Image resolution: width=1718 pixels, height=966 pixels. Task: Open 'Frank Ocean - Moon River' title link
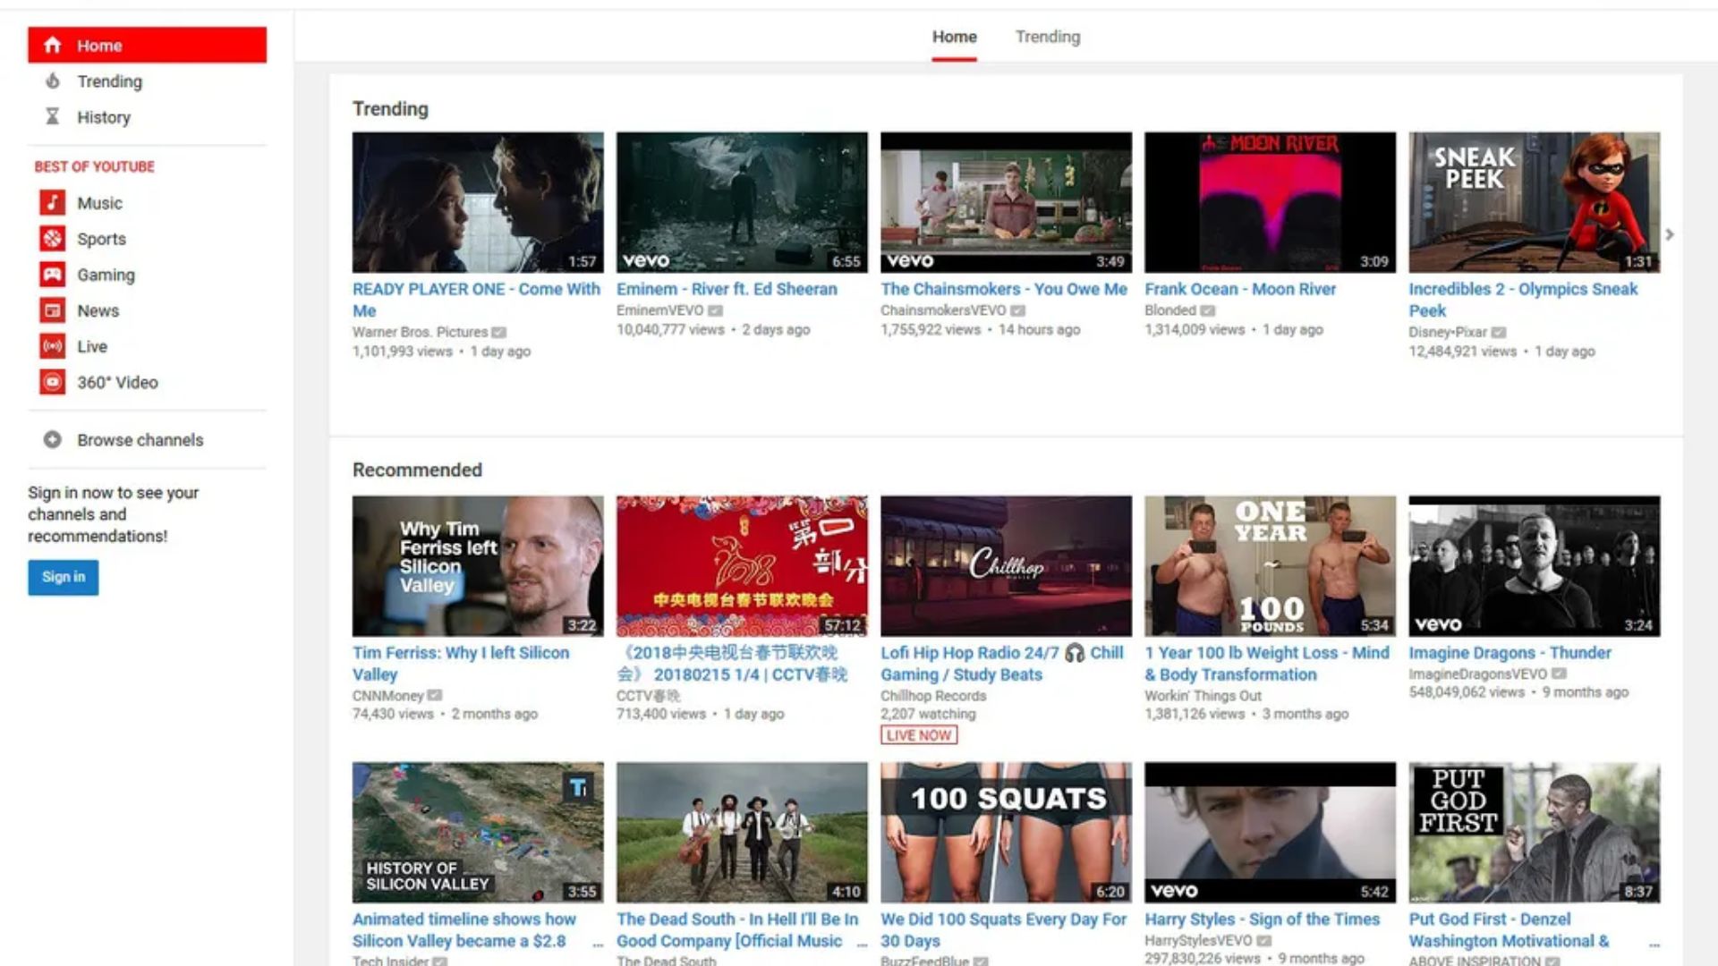tap(1240, 289)
